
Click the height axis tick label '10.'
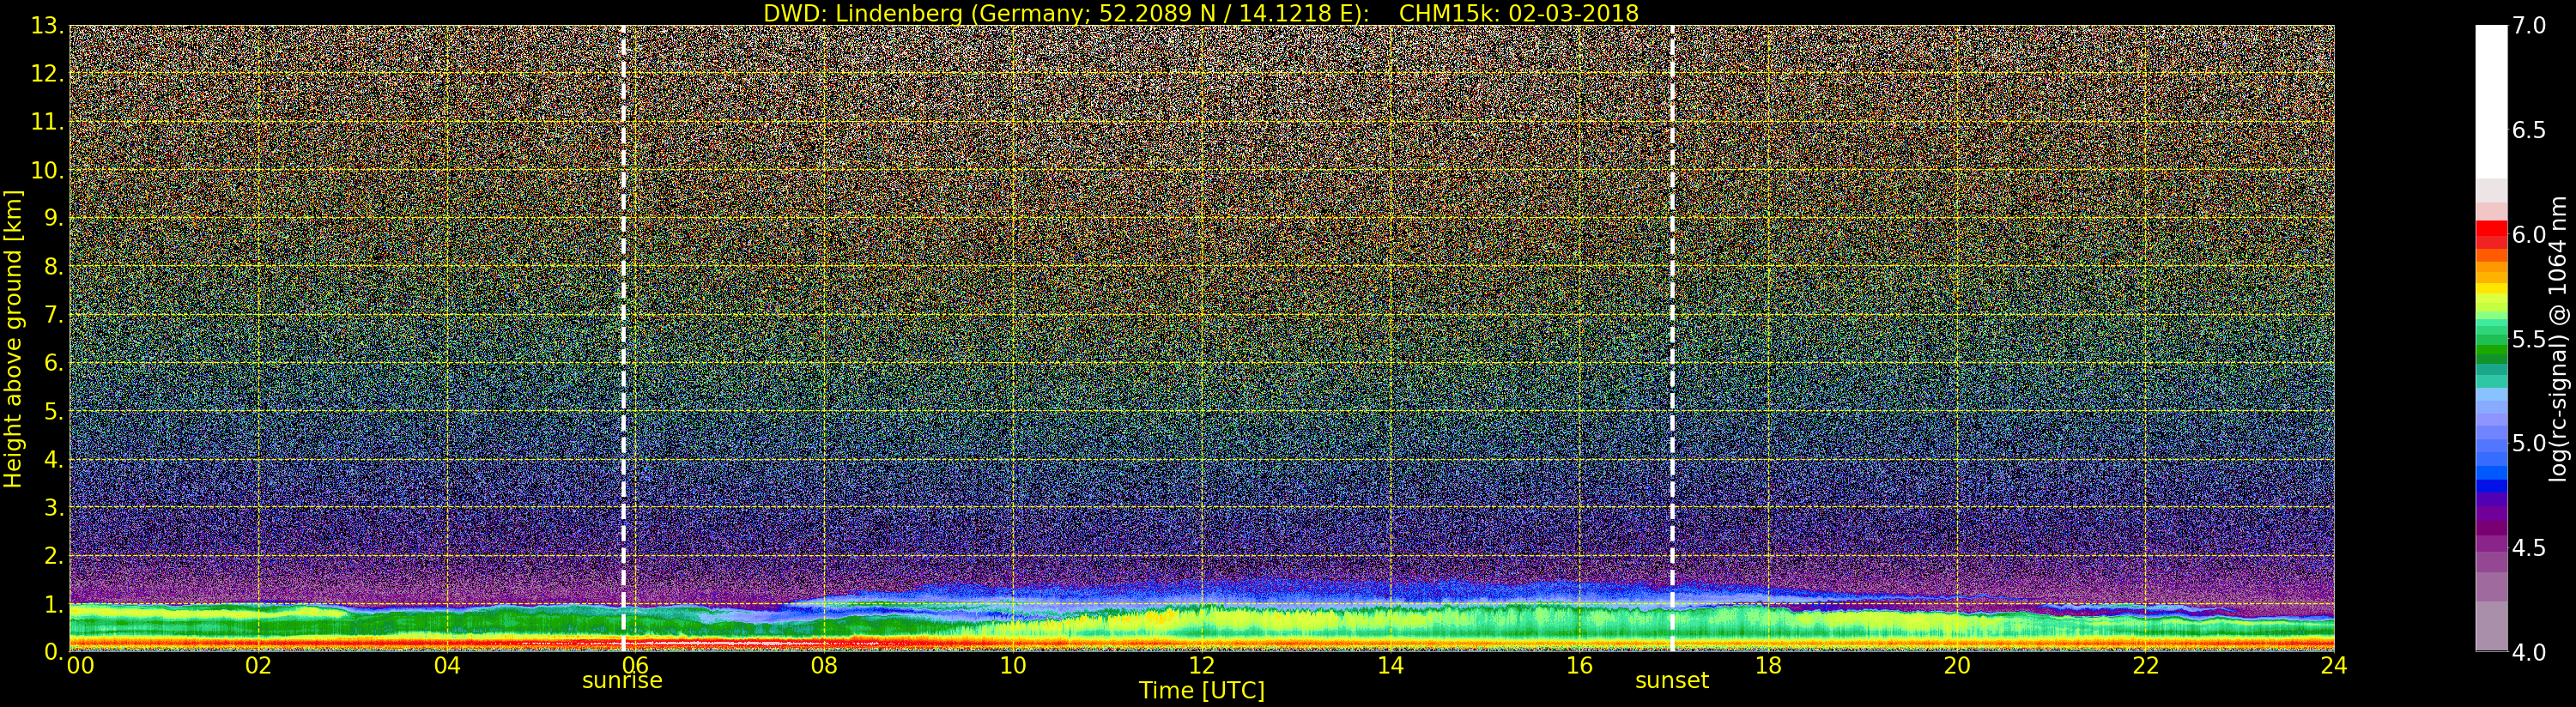47,170
